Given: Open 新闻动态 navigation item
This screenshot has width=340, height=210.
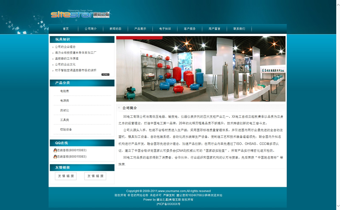Looking at the screenshot, I should [x=115, y=29].
